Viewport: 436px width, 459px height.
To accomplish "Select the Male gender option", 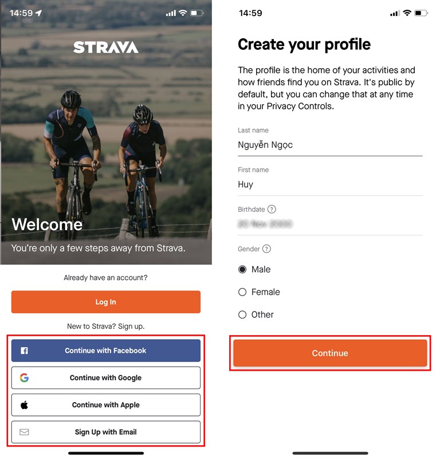I will [x=242, y=270].
